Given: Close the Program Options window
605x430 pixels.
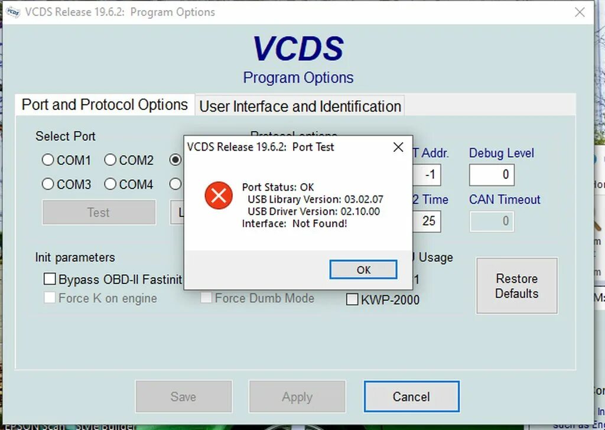Looking at the screenshot, I should pyautogui.click(x=580, y=12).
